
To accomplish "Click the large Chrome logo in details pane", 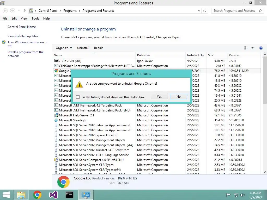I will [x=63, y=182].
